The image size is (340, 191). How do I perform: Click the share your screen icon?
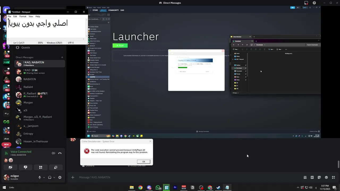(x=25, y=167)
